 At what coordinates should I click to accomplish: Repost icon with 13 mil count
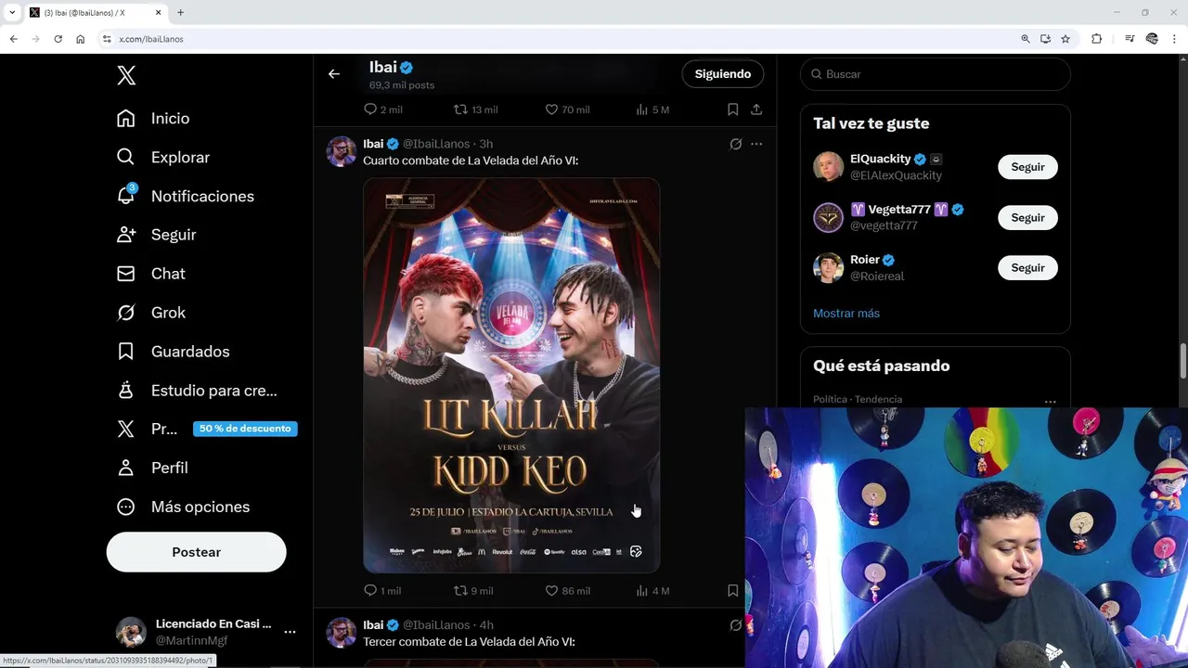[475, 109]
